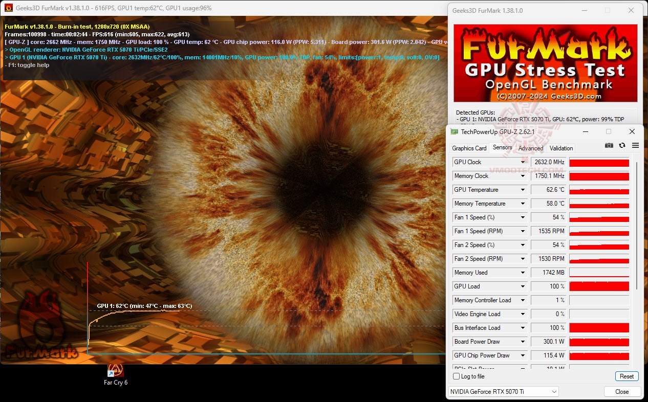Click the 1535 RPM fan value
Screen dimensions: 648x402
pos(548,231)
